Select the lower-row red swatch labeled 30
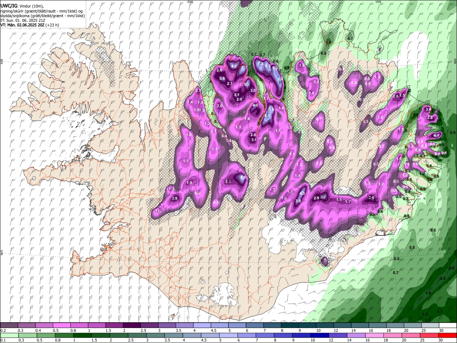 click(447, 335)
